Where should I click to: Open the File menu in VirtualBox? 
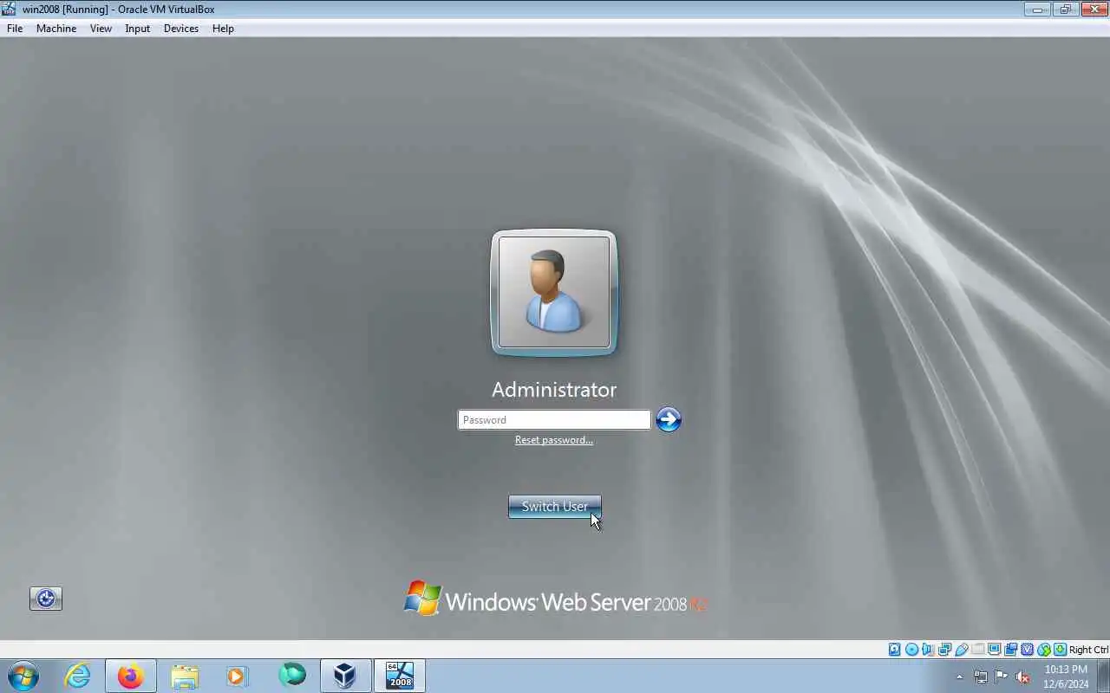[15, 29]
